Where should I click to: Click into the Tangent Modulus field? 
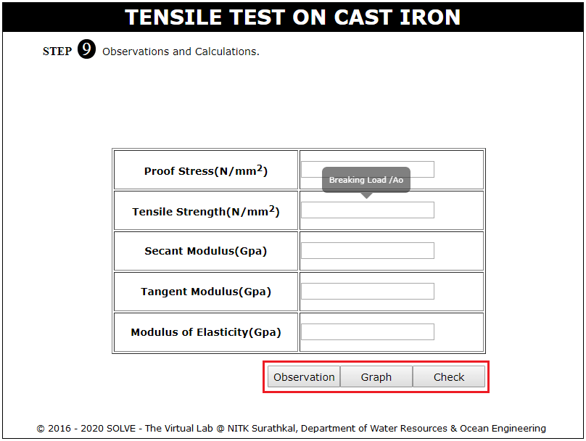[368, 291]
